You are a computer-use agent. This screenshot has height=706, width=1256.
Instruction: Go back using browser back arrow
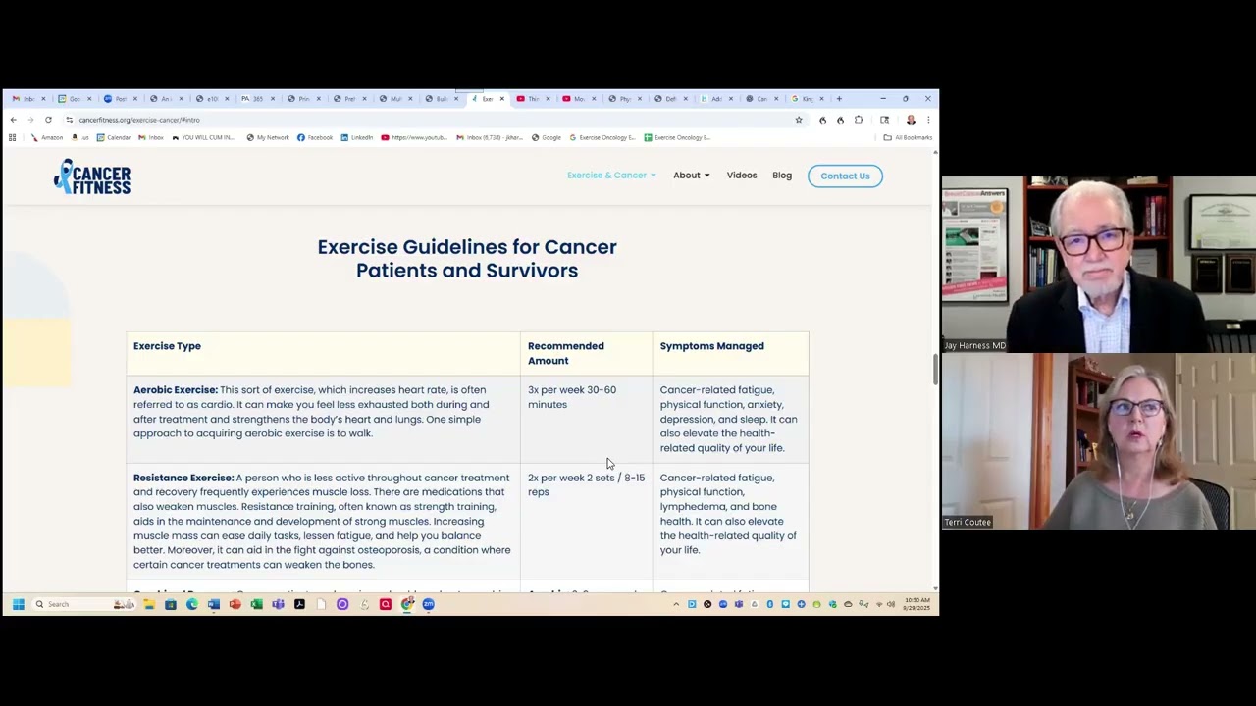(13, 120)
